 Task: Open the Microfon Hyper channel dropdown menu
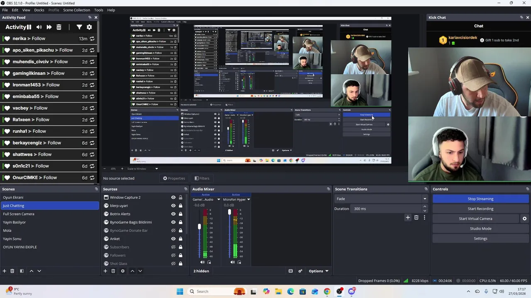click(248, 199)
